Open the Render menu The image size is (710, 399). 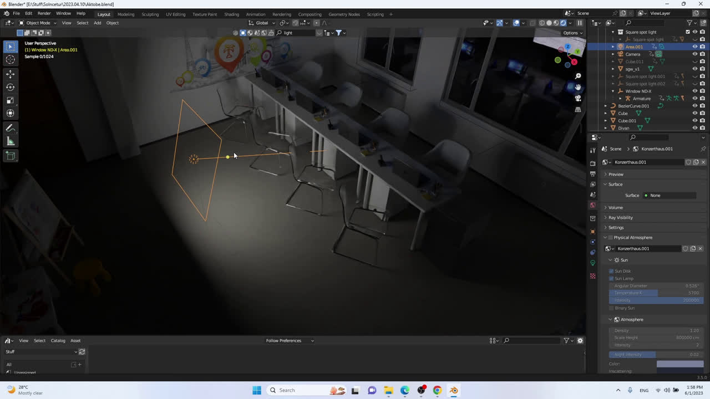(x=44, y=13)
